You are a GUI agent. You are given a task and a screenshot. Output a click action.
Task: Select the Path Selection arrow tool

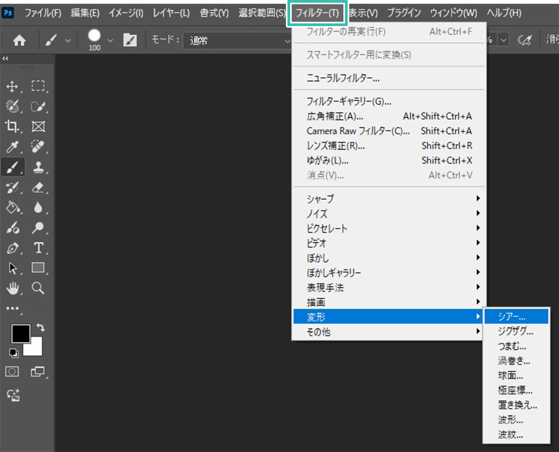(x=13, y=268)
